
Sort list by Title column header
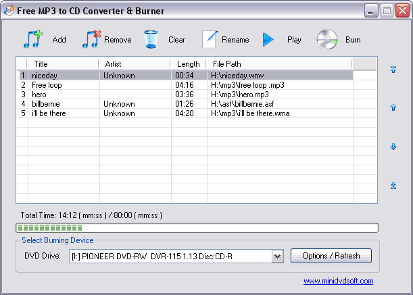coord(63,64)
